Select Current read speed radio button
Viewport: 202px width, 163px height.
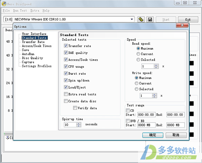coord(138,54)
